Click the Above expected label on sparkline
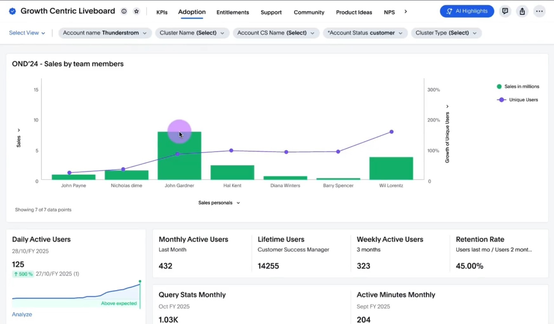 (119, 303)
